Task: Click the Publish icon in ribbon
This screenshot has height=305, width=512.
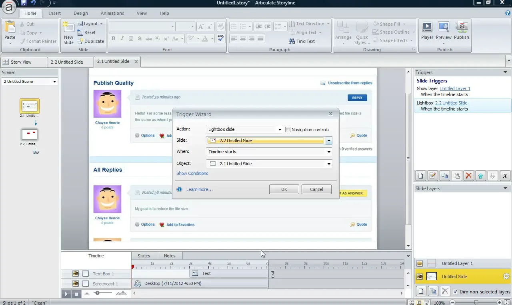Action: coord(461,31)
